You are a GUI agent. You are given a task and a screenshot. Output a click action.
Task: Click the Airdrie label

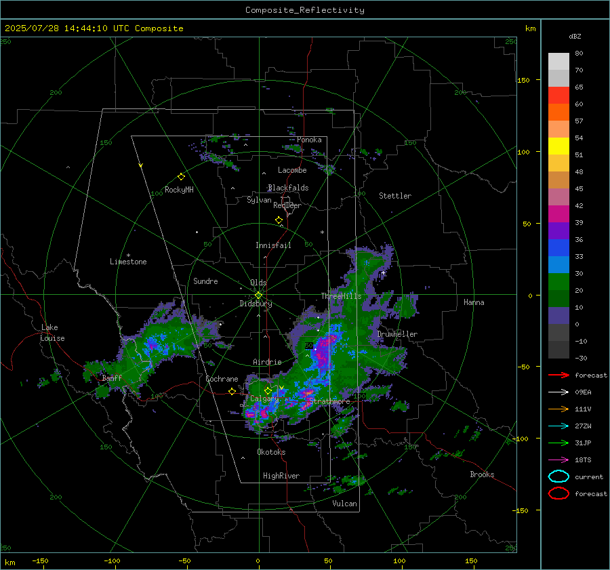tap(267, 362)
